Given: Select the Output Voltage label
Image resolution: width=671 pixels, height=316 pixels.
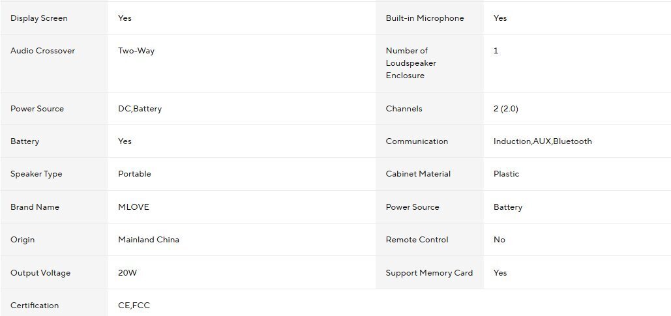Looking at the screenshot, I should pyautogui.click(x=40, y=273).
